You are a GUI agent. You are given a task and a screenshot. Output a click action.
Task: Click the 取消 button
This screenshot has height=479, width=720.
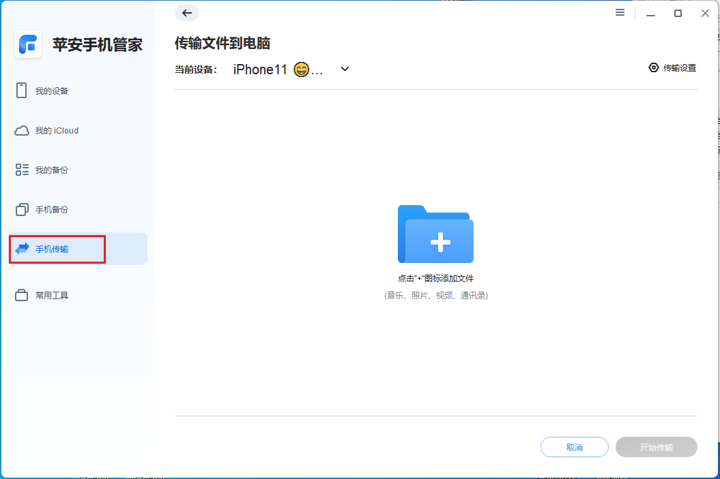[x=574, y=447]
